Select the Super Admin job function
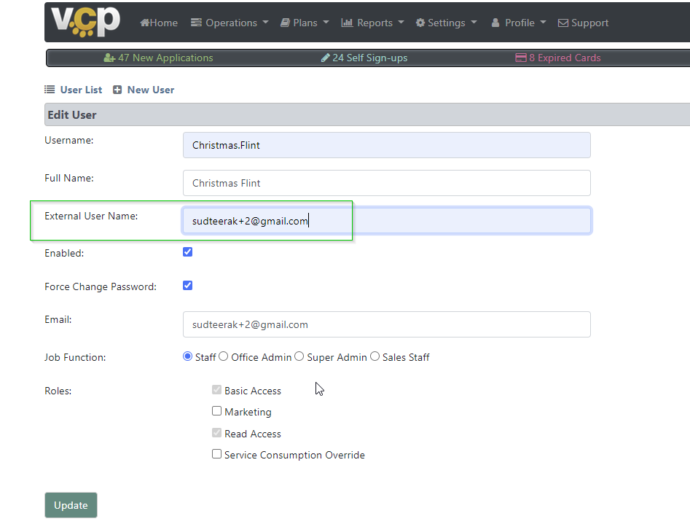Image resolution: width=690 pixels, height=527 pixels. click(299, 356)
